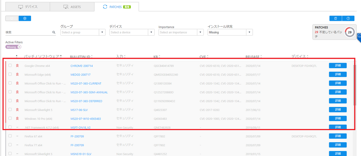The height and width of the screenshot is (156, 361).
Task: Sort by BULLETIN ID column
Action: 82,57
